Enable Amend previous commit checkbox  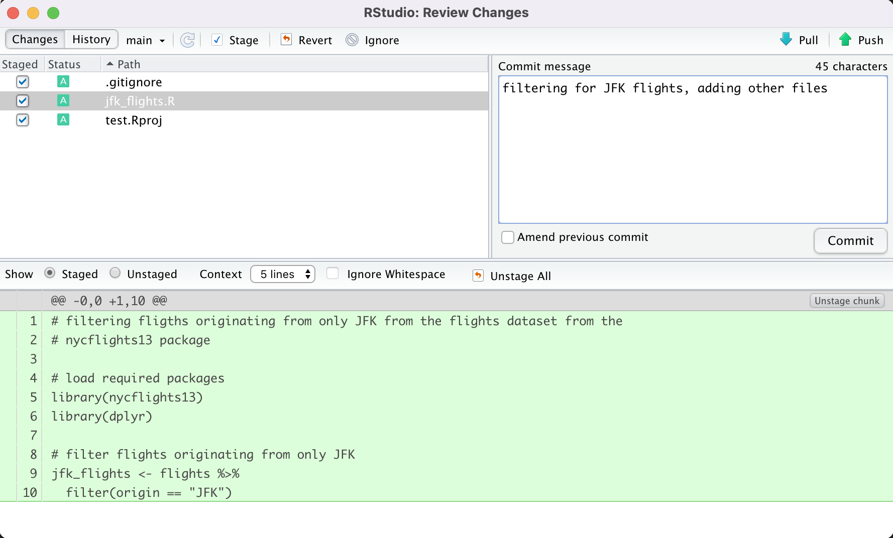(x=508, y=237)
